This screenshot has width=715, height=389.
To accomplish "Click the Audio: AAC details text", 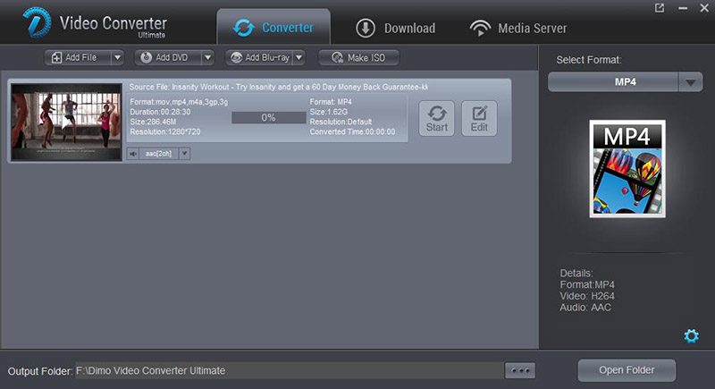I will [x=585, y=308].
